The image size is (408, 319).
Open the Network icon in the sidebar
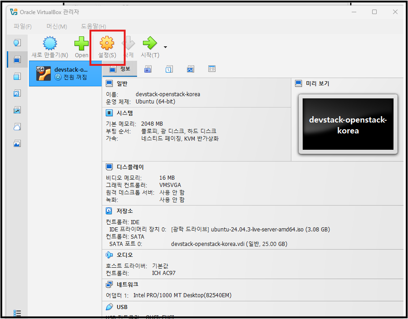point(17,110)
